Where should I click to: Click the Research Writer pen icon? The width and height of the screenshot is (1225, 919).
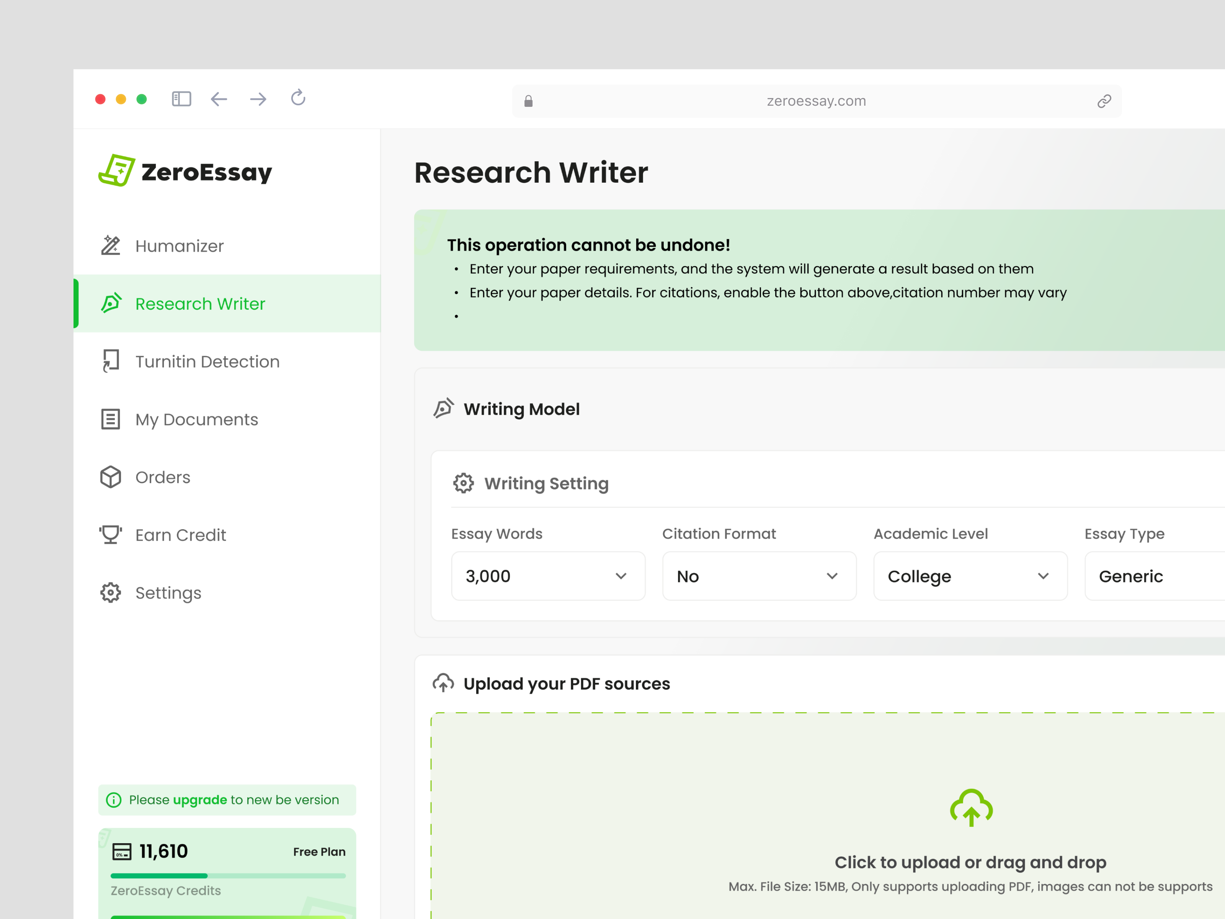pyautogui.click(x=111, y=303)
